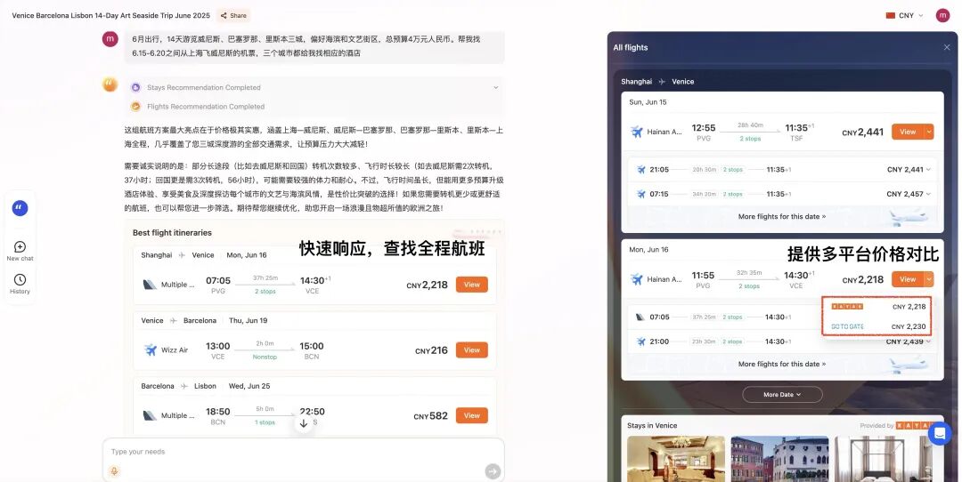Click the send message arrow button

click(493, 471)
